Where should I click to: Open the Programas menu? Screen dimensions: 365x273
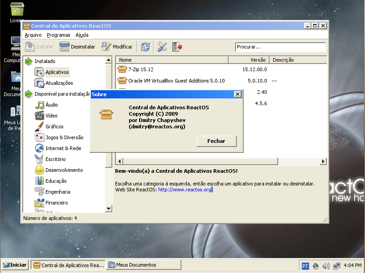tap(59, 35)
